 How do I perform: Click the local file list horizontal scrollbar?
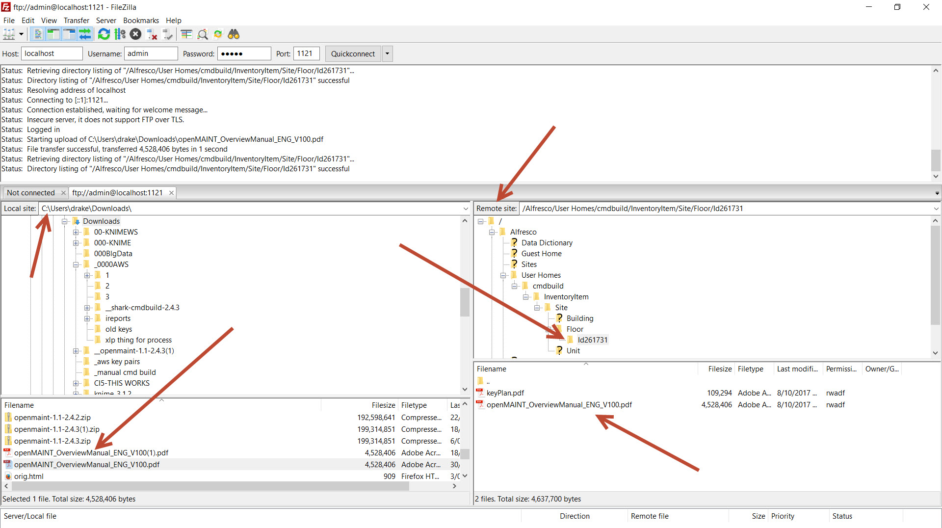coord(210,486)
